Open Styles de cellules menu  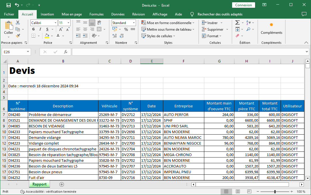(158, 36)
